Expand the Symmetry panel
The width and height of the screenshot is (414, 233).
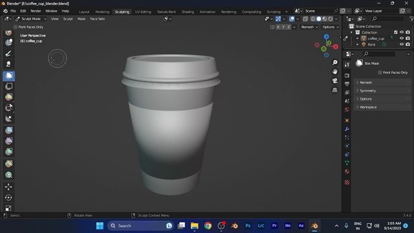pos(382,91)
